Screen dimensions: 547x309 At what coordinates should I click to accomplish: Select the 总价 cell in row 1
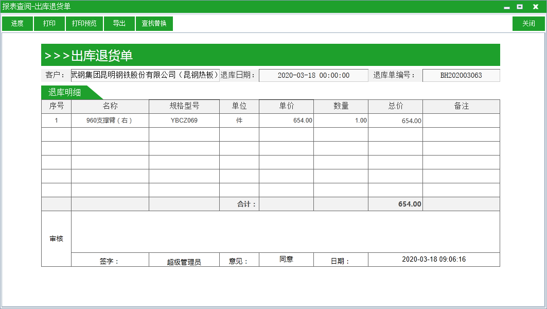[x=395, y=121]
